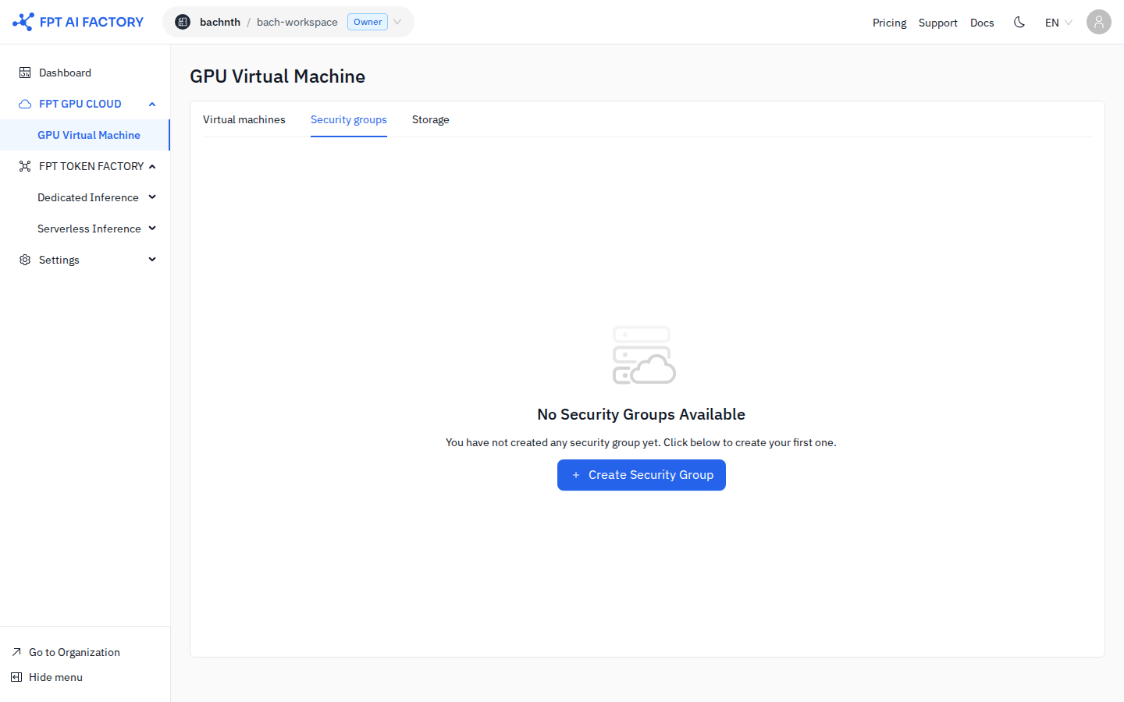Expand the Dedicated Inference submenu
Screen dimensions: 1124x702
click(152, 197)
